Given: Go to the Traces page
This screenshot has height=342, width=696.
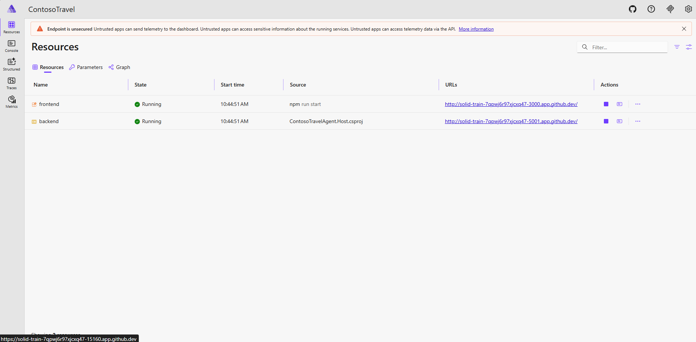Looking at the screenshot, I should click(x=12, y=83).
